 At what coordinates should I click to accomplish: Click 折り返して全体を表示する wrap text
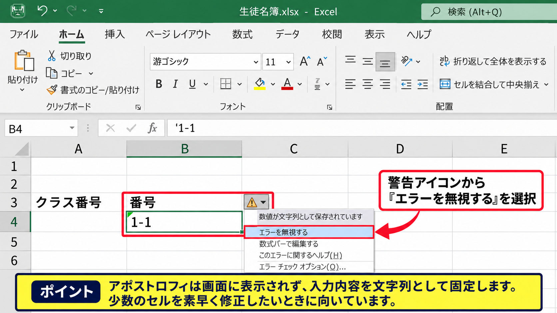click(x=493, y=61)
